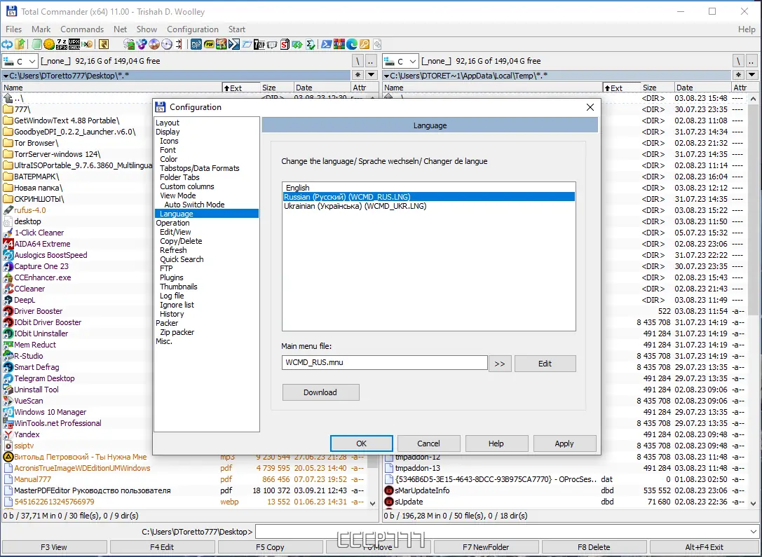Click inside the WCMD_RUS.mnu input field
Screen dimensions: 762x557
(384, 363)
